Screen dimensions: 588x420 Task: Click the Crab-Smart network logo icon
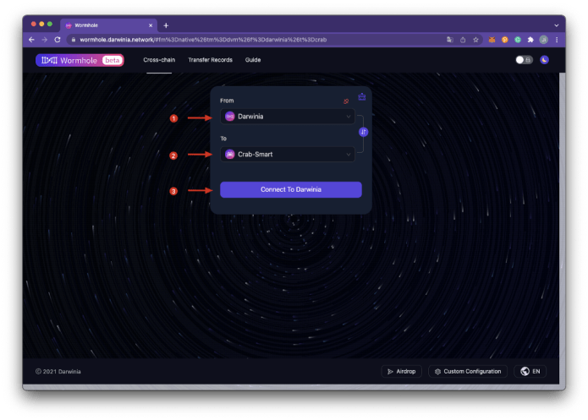click(x=230, y=155)
